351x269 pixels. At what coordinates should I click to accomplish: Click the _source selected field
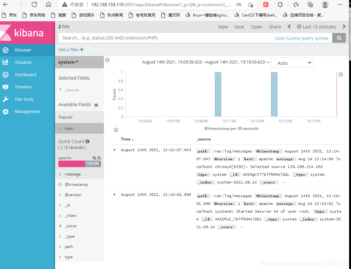click(x=72, y=90)
